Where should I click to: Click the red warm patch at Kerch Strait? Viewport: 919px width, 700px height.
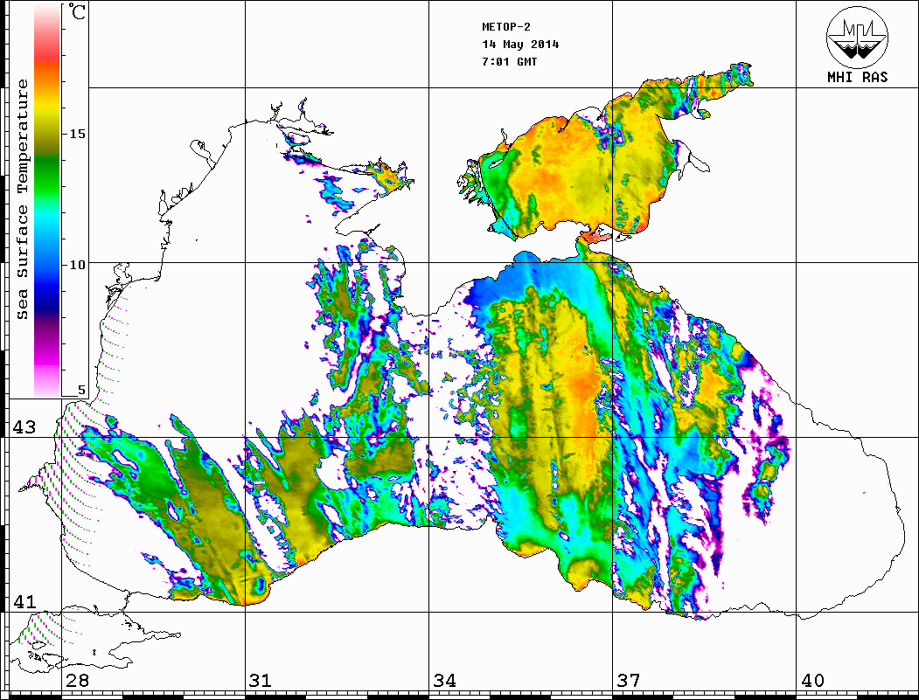tap(595, 236)
